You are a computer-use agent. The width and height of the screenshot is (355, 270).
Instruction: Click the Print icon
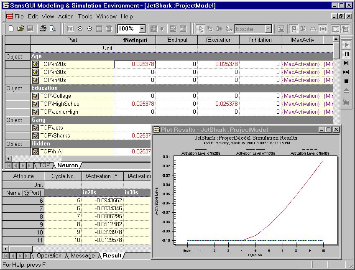[43, 29]
